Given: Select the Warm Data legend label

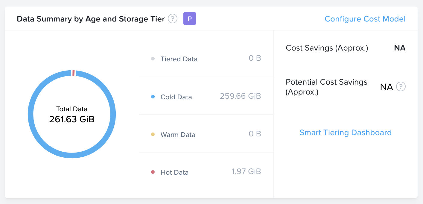Looking at the screenshot, I should click(178, 135).
